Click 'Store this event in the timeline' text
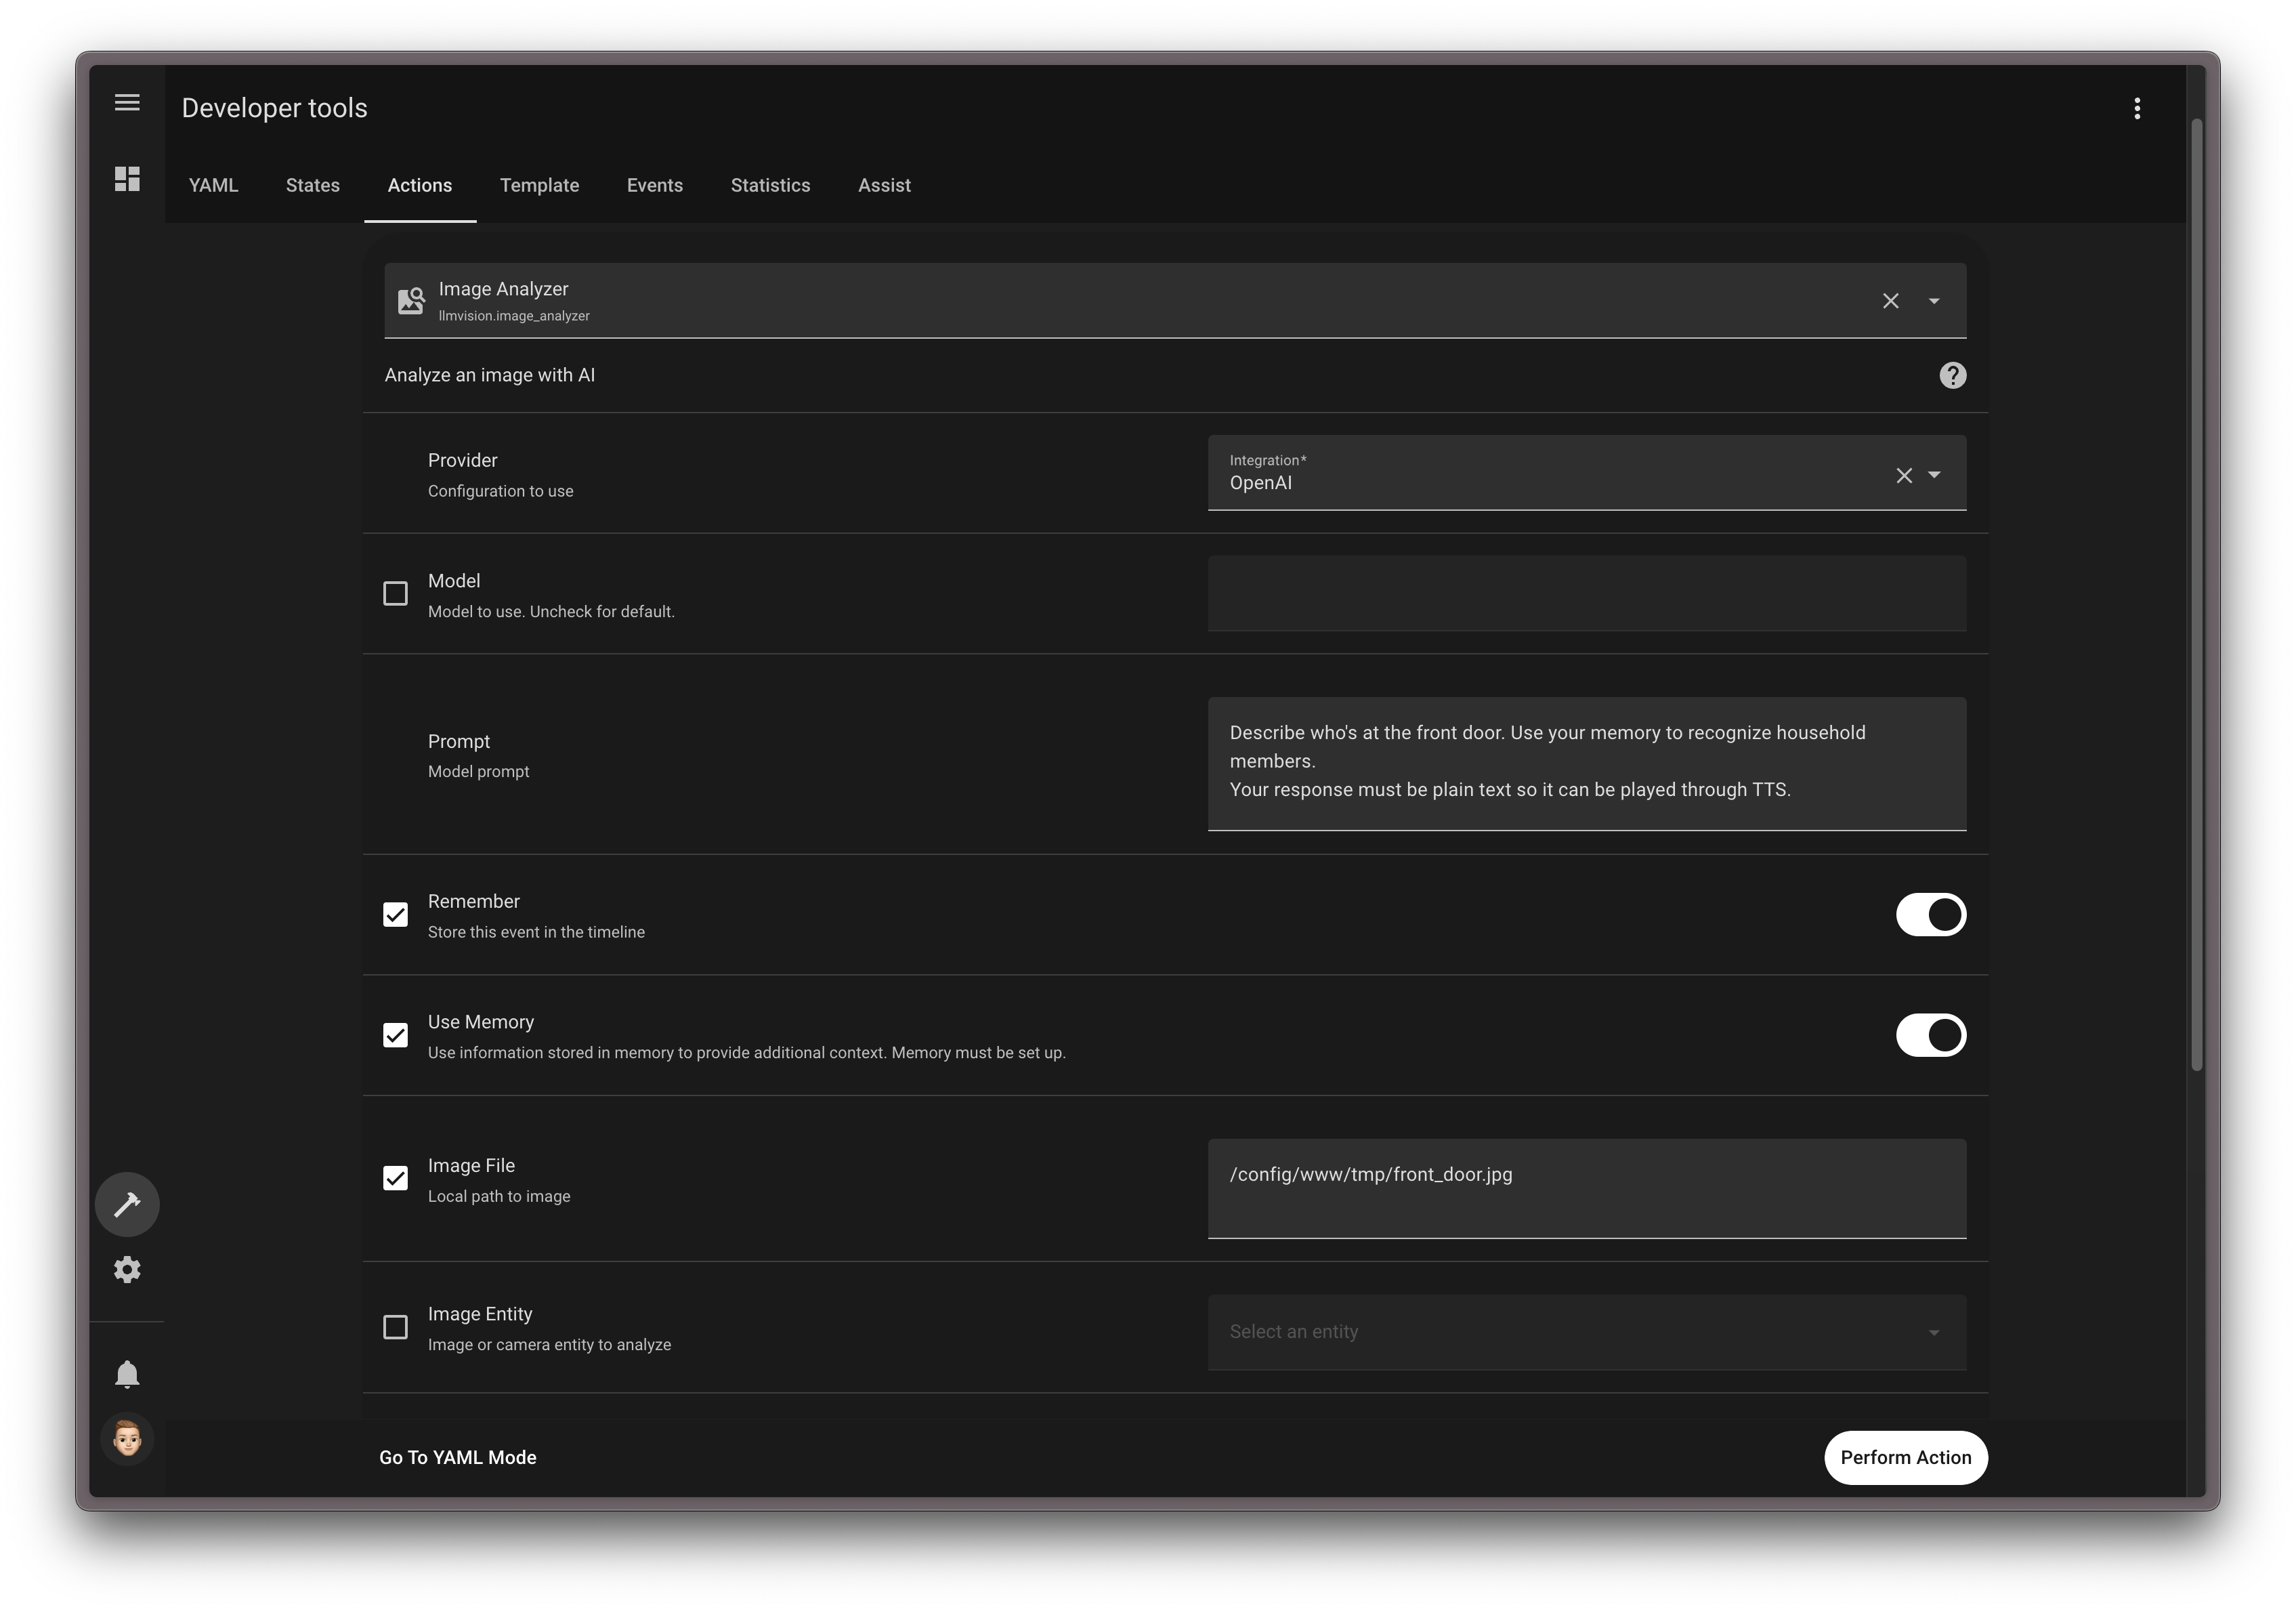 536,932
